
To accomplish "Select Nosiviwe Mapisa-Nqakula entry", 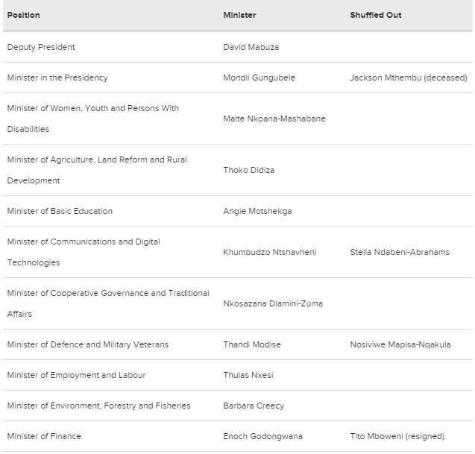I will coord(400,344).
